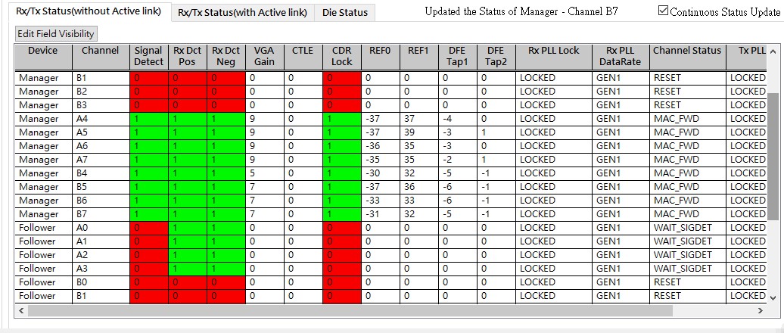
Task: Click the REF0 column header
Action: (381, 57)
